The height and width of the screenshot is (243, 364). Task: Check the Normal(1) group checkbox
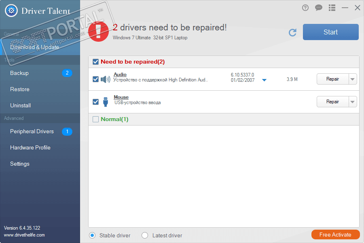[95, 119]
